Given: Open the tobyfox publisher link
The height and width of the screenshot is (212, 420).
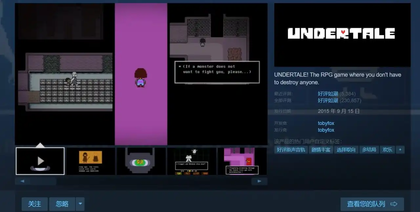Looking at the screenshot, I should 326,130.
